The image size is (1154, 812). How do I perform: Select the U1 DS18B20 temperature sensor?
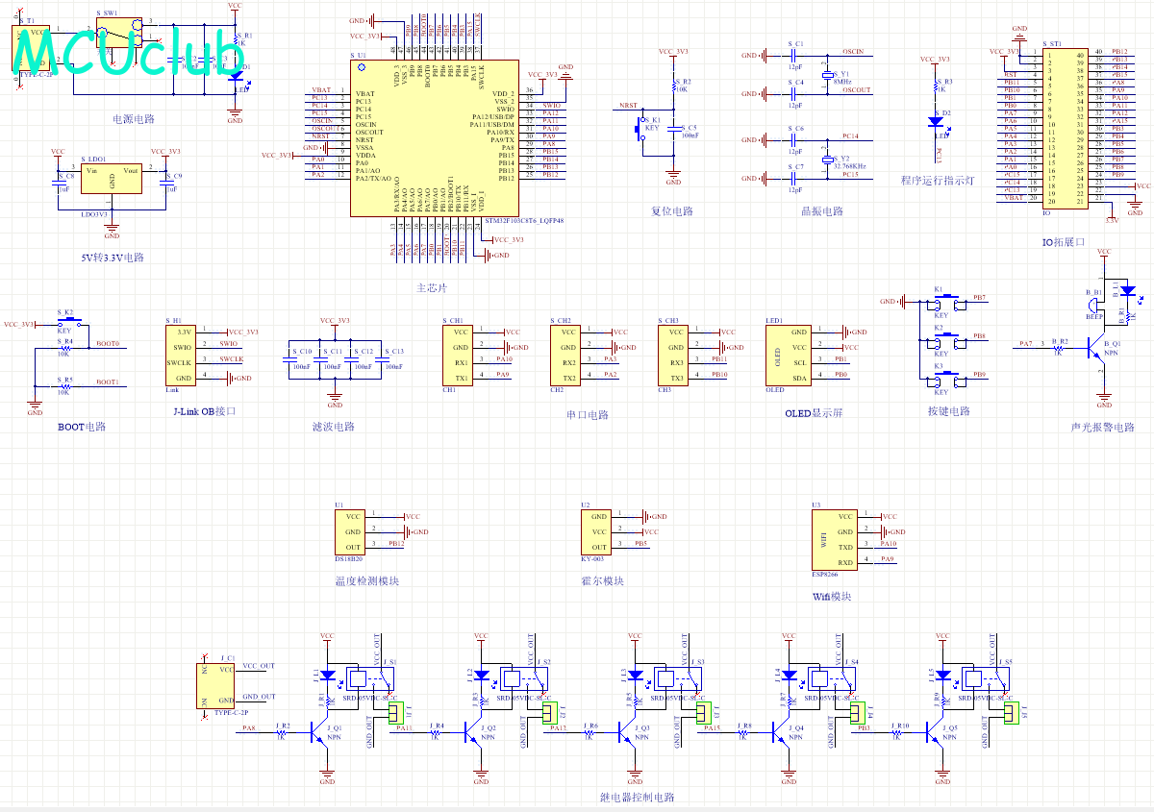[350, 531]
